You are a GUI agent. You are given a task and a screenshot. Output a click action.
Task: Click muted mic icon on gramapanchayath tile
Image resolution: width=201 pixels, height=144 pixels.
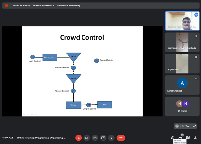(x=196, y=36)
